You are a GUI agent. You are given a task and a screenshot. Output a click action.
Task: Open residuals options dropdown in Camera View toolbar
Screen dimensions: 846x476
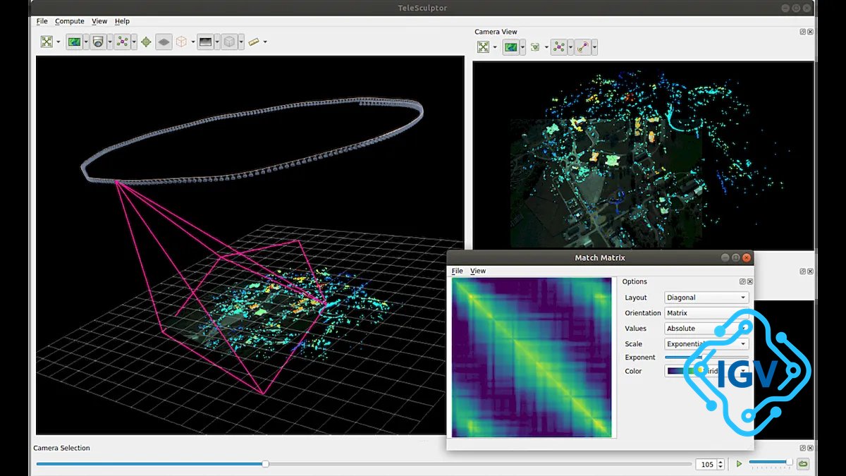click(594, 47)
